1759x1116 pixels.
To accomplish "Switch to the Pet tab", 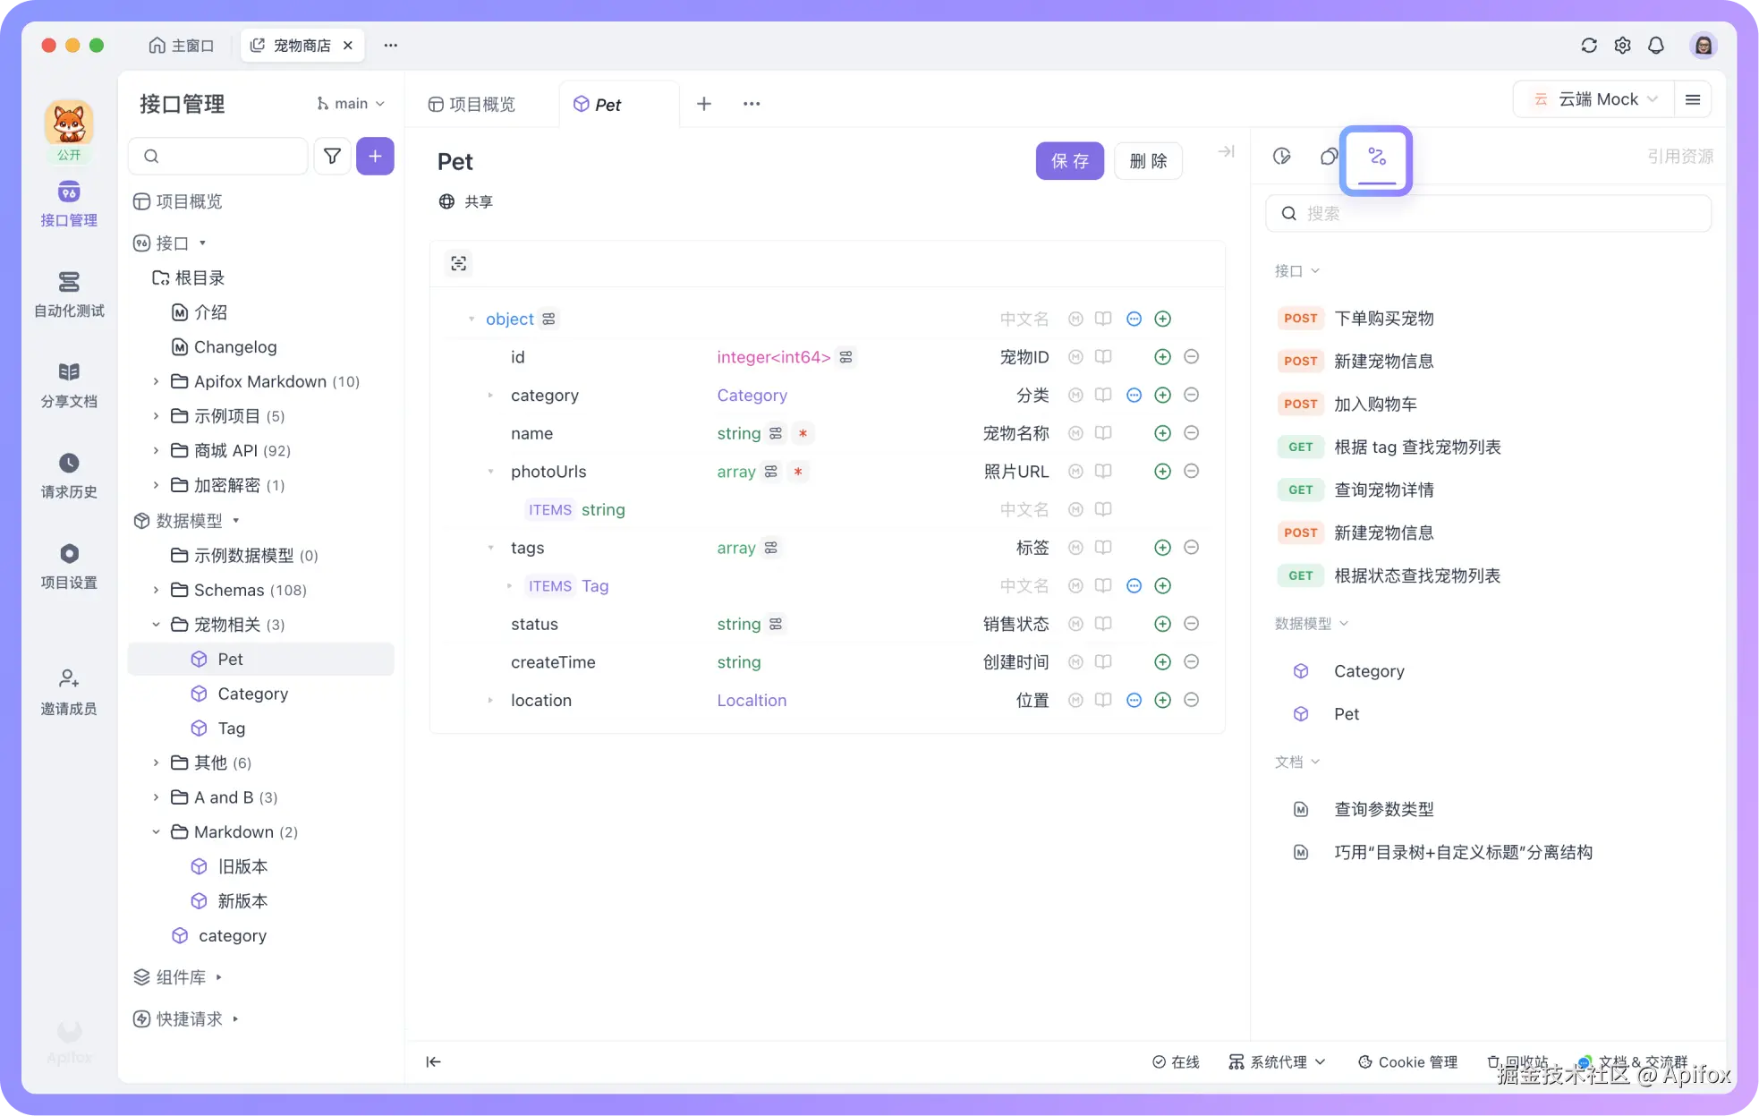I will pyautogui.click(x=608, y=104).
